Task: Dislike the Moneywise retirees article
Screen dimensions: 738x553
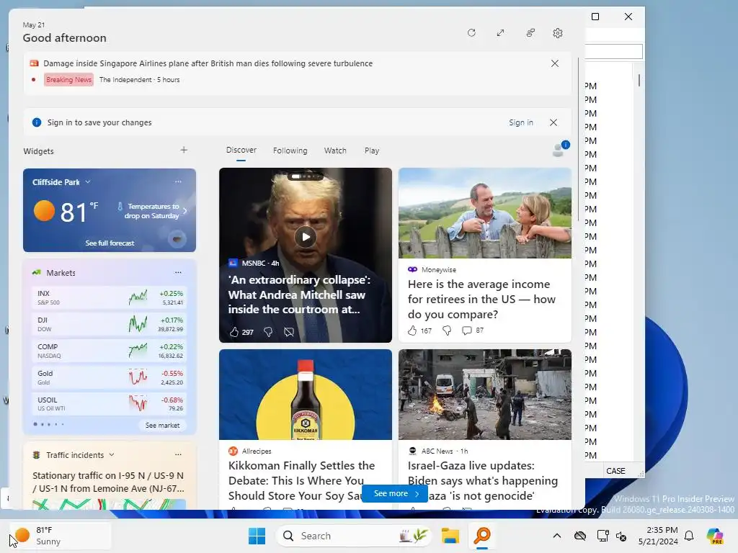Action: pos(447,331)
